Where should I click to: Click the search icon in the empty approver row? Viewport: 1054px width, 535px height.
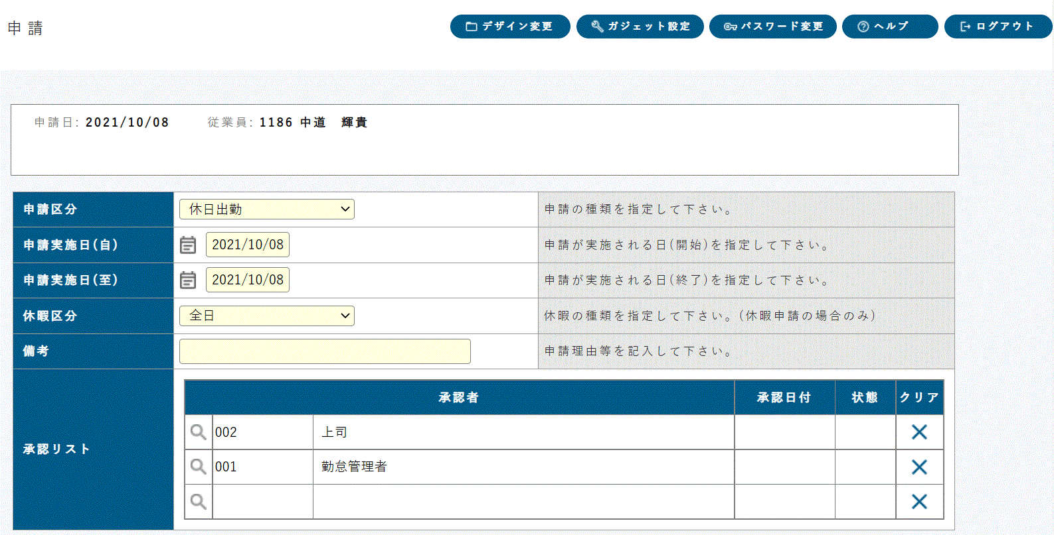(198, 502)
